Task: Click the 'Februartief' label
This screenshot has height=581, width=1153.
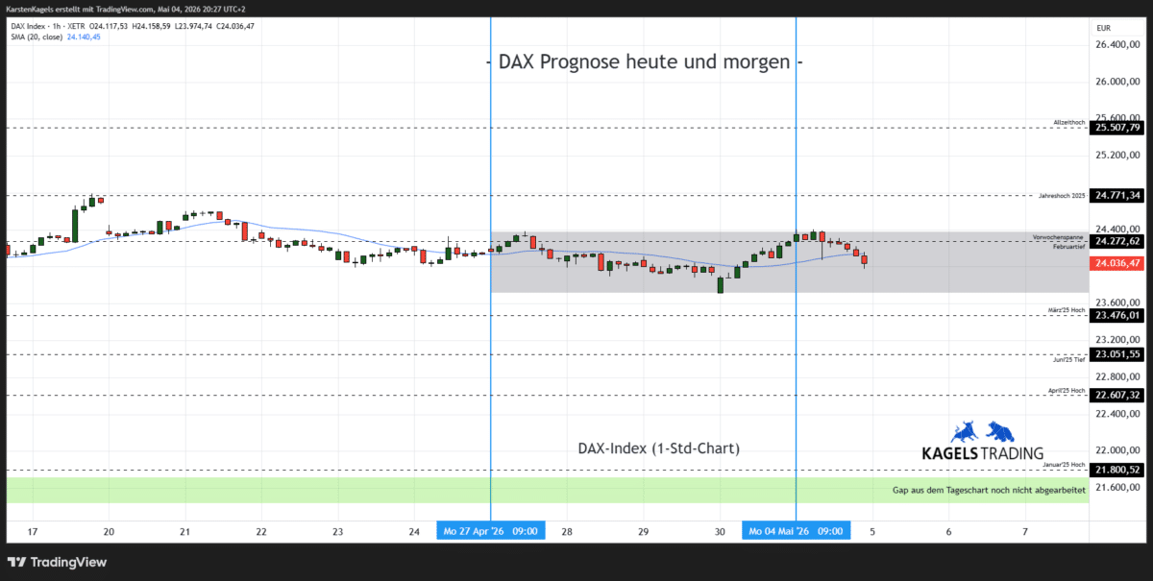Action: click(x=1068, y=247)
